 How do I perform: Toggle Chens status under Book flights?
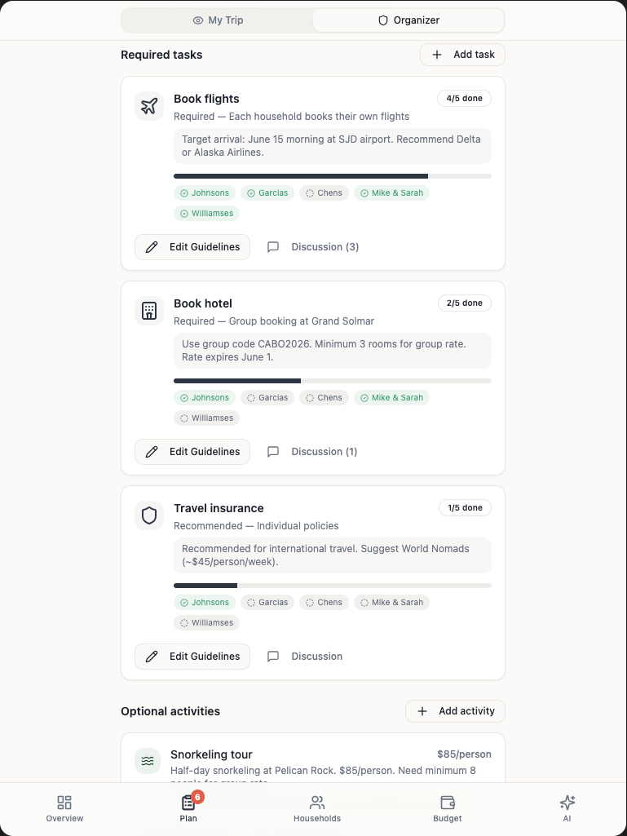click(x=324, y=193)
